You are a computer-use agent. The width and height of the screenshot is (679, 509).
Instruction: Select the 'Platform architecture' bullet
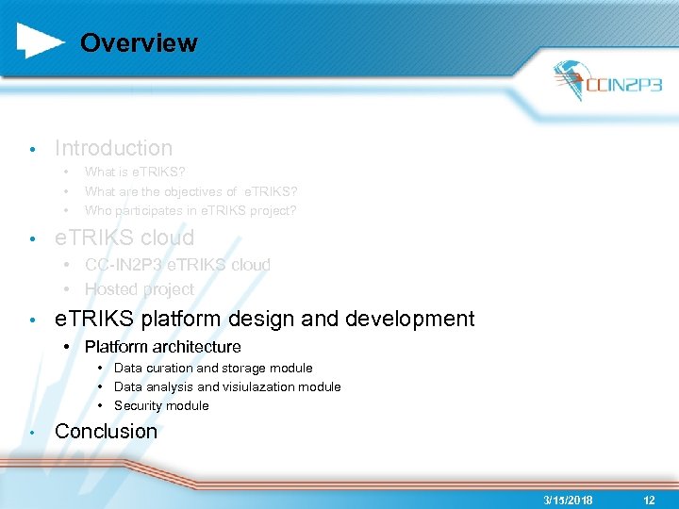coord(163,347)
